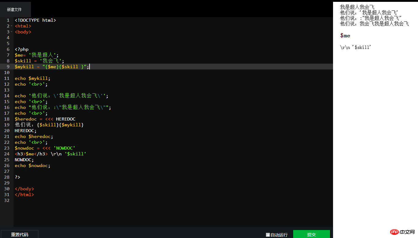Collapse the html tag fold arrow on line 2

click(12, 26)
